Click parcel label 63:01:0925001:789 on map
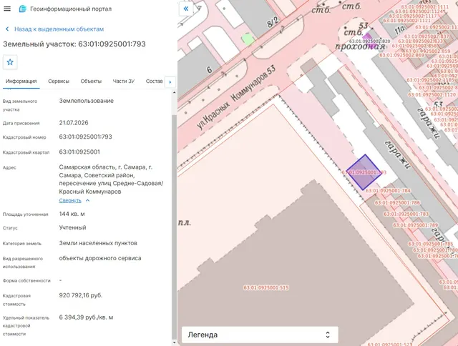 click(415, 225)
